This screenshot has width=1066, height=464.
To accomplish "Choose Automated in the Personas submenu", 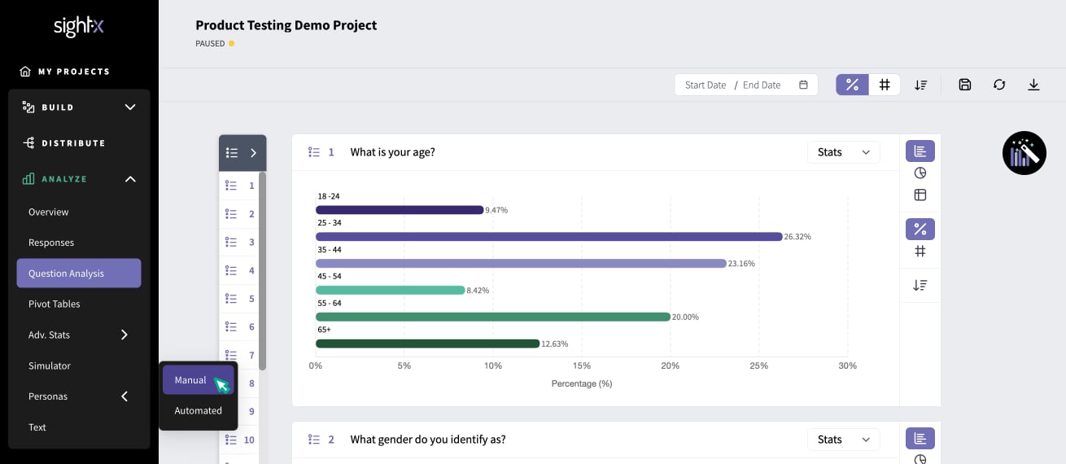I will click(198, 410).
